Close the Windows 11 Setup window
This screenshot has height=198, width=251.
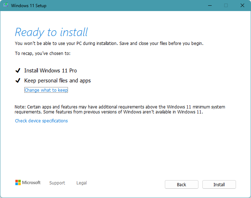coord(242,5)
